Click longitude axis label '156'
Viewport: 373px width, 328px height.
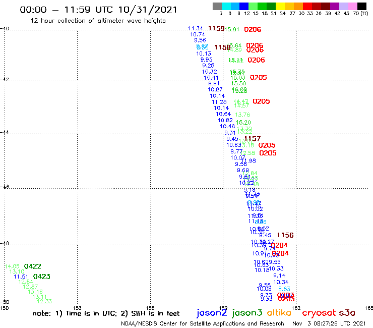(x=150, y=308)
